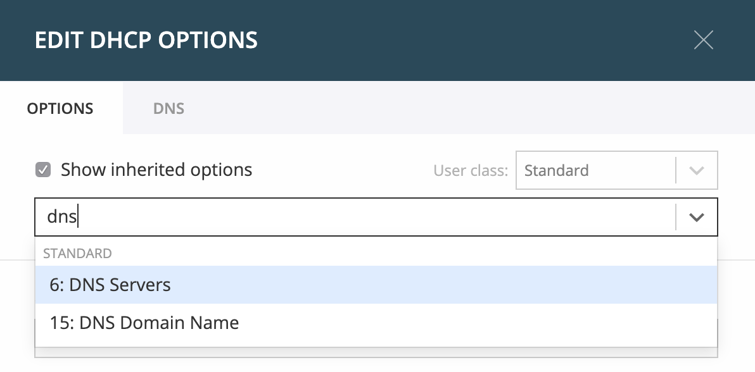
Task: Click the divider inside User class dropdown
Action: pyautogui.click(x=676, y=170)
